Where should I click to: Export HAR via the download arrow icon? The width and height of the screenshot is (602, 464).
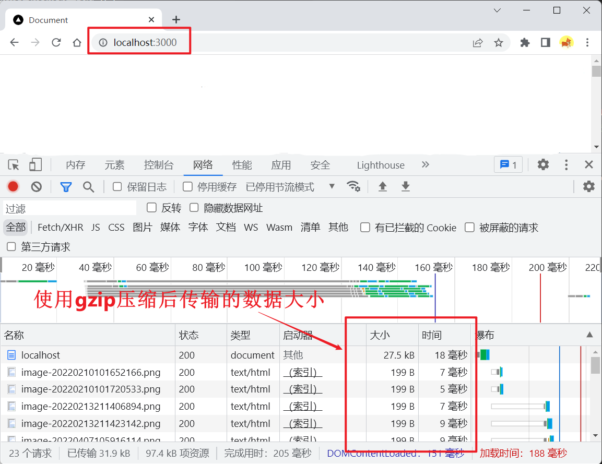(406, 186)
